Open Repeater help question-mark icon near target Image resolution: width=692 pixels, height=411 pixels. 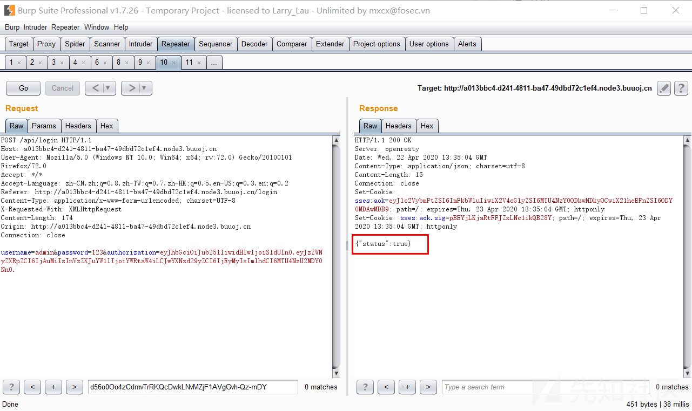pos(681,88)
